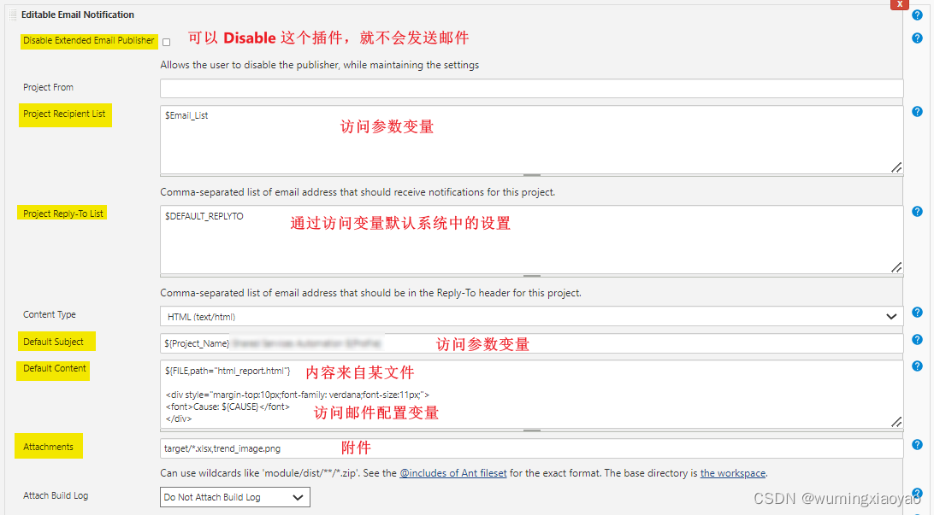Click the drag handle beside Editable Email Notification
The width and height of the screenshot is (934, 515).
point(13,15)
